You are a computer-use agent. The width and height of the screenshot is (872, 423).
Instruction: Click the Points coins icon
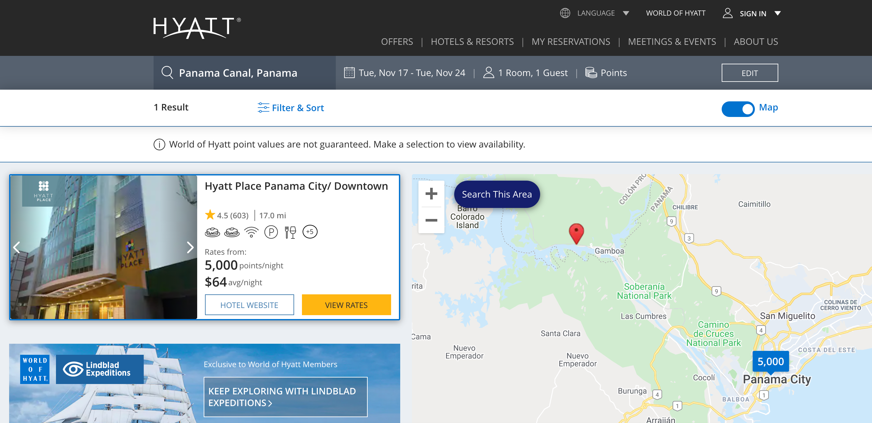(591, 73)
